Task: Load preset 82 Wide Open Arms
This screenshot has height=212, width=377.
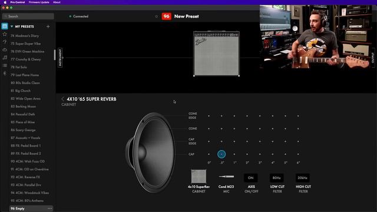Action: pos(26,98)
